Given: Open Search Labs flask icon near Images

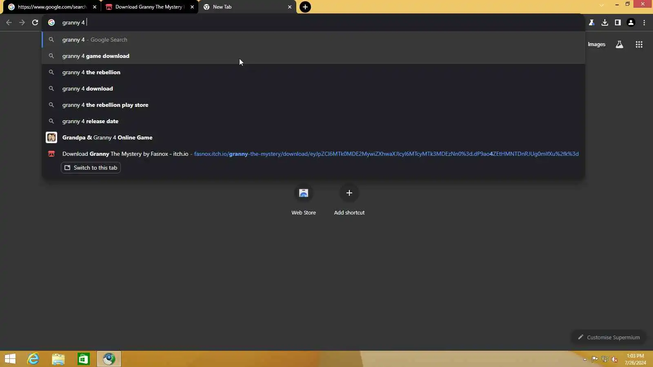Looking at the screenshot, I should click(620, 44).
